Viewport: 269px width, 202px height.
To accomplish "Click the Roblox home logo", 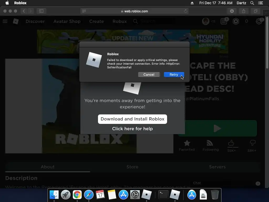I will coord(15,21).
